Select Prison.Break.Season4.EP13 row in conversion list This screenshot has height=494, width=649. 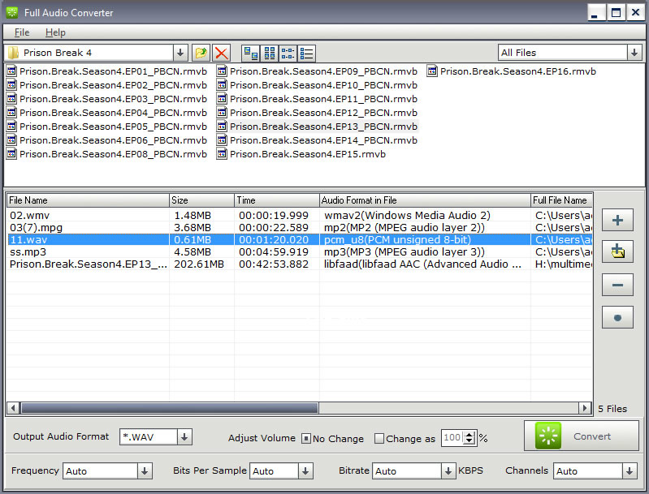pos(300,264)
